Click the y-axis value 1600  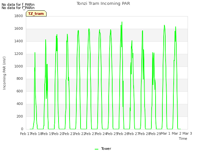[x=19, y=29]
